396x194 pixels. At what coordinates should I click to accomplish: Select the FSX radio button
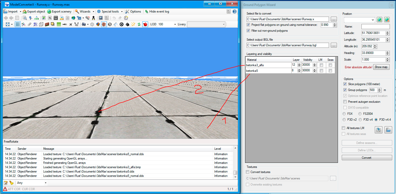click(344, 113)
